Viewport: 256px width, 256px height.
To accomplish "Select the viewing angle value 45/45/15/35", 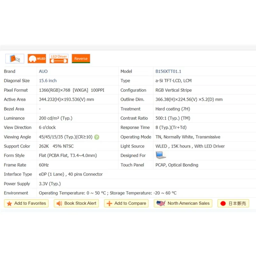I will tap(51, 137).
